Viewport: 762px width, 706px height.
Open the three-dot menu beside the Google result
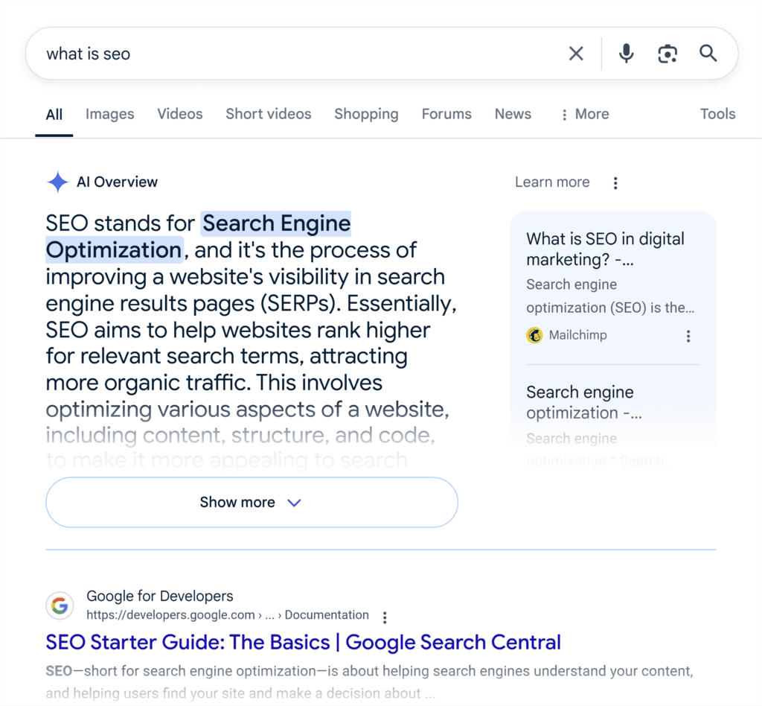(x=385, y=617)
